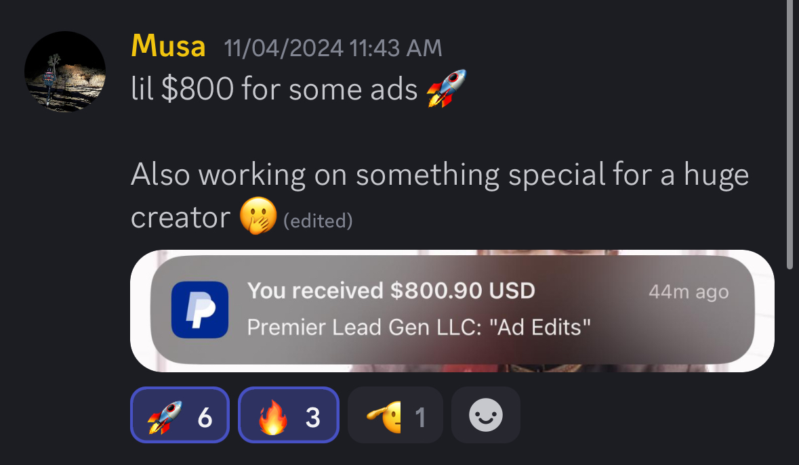The height and width of the screenshot is (465, 799).
Task: Click the (edited) label
Action: coord(318,221)
